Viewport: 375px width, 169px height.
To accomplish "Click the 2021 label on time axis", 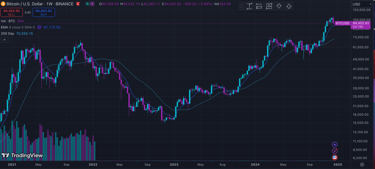I will coord(12,164).
